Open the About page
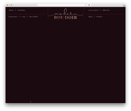 [11, 10]
